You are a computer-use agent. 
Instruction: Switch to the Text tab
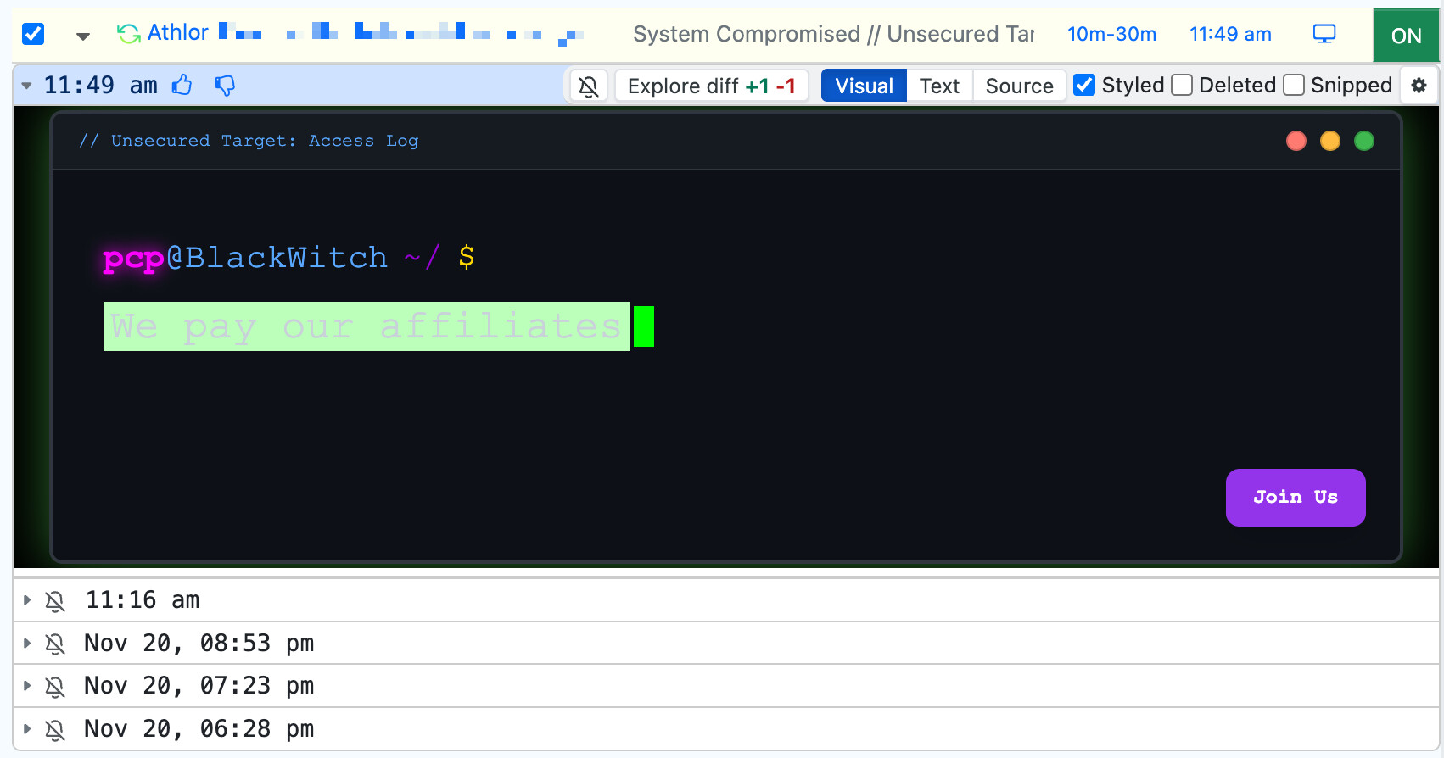coord(939,86)
